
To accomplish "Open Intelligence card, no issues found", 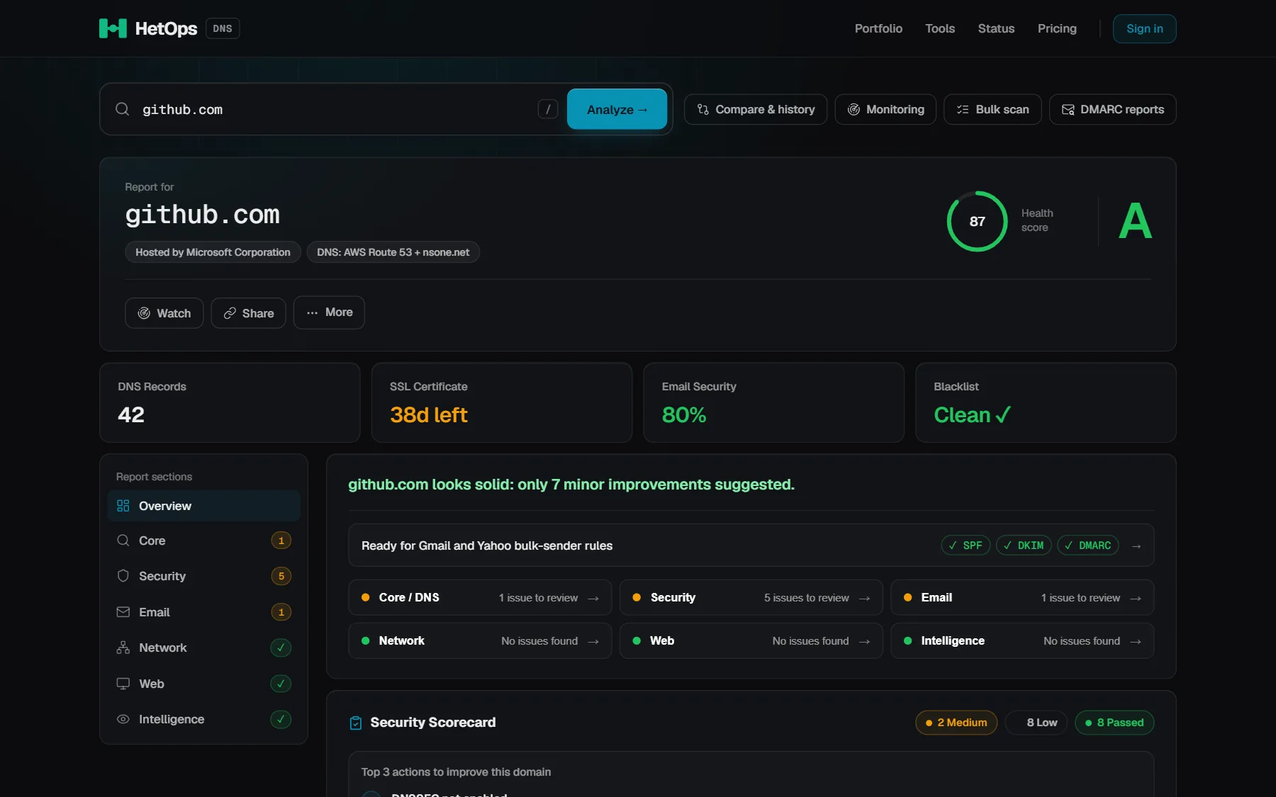I will (1022, 640).
